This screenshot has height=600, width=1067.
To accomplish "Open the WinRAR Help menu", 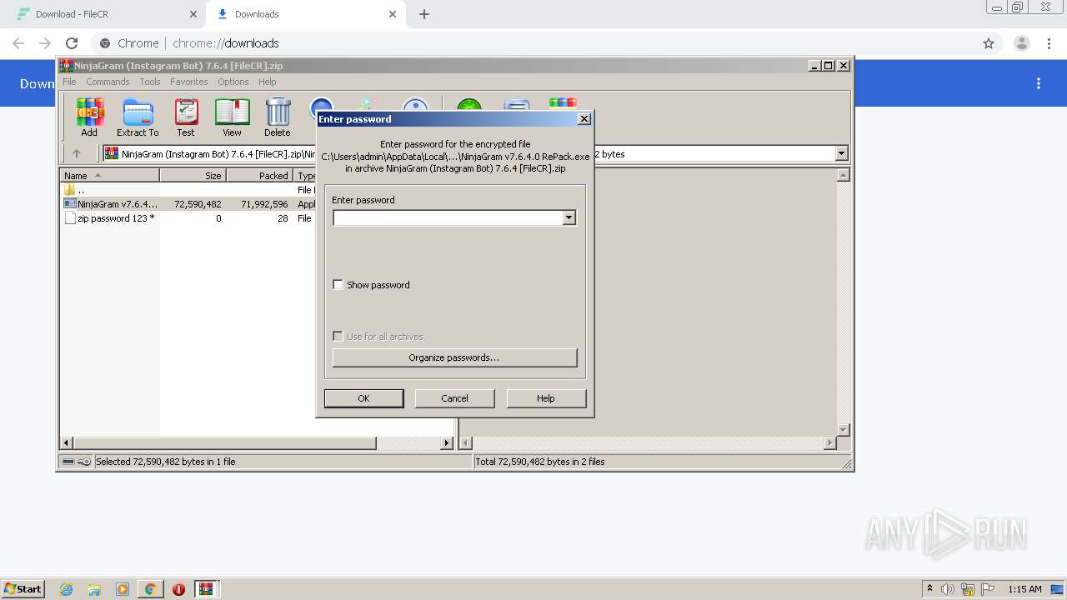I will click(x=267, y=82).
